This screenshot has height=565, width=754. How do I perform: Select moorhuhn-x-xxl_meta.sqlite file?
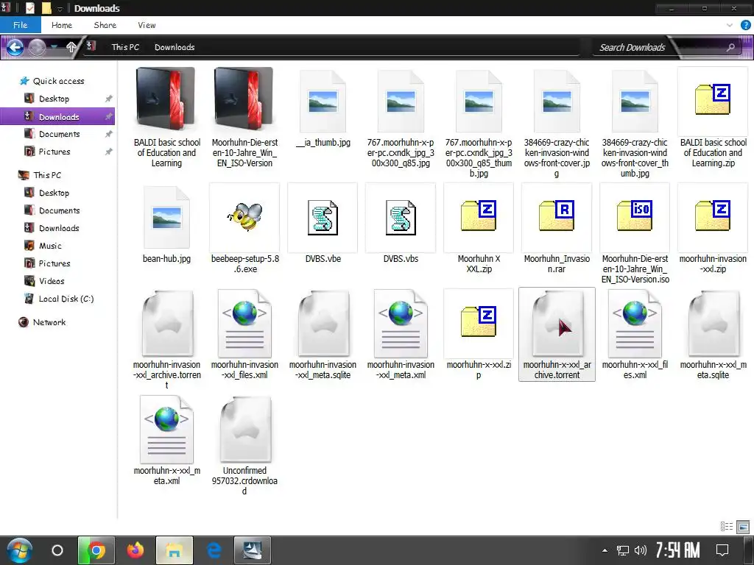[x=713, y=335]
